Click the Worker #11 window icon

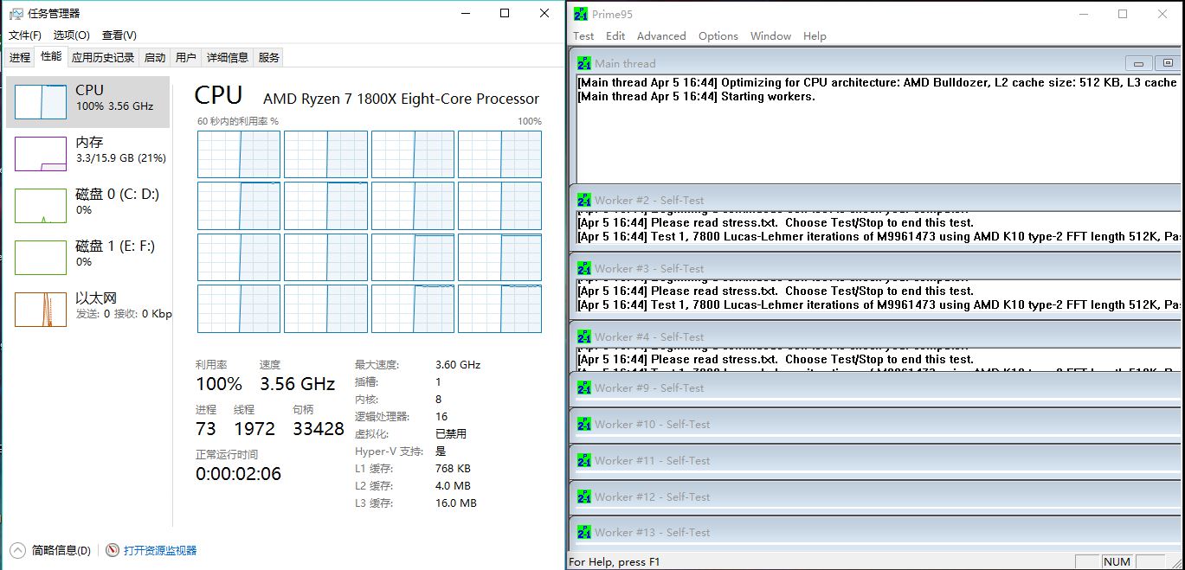click(584, 460)
